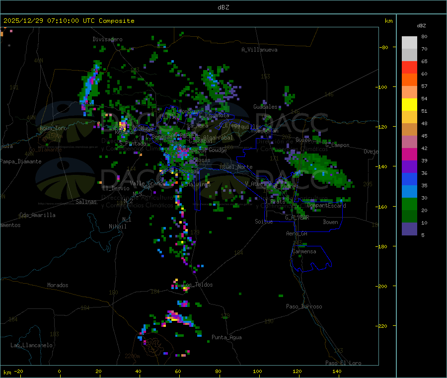Screen dimensions: 447x378
Task: Click the 80 value on dBZ legend
Action: [424, 36]
